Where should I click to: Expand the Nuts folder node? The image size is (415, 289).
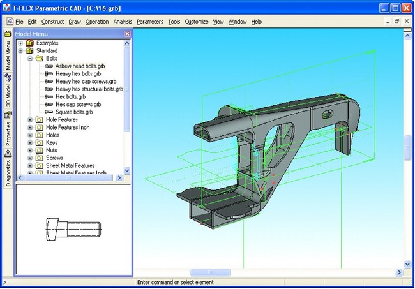point(30,151)
